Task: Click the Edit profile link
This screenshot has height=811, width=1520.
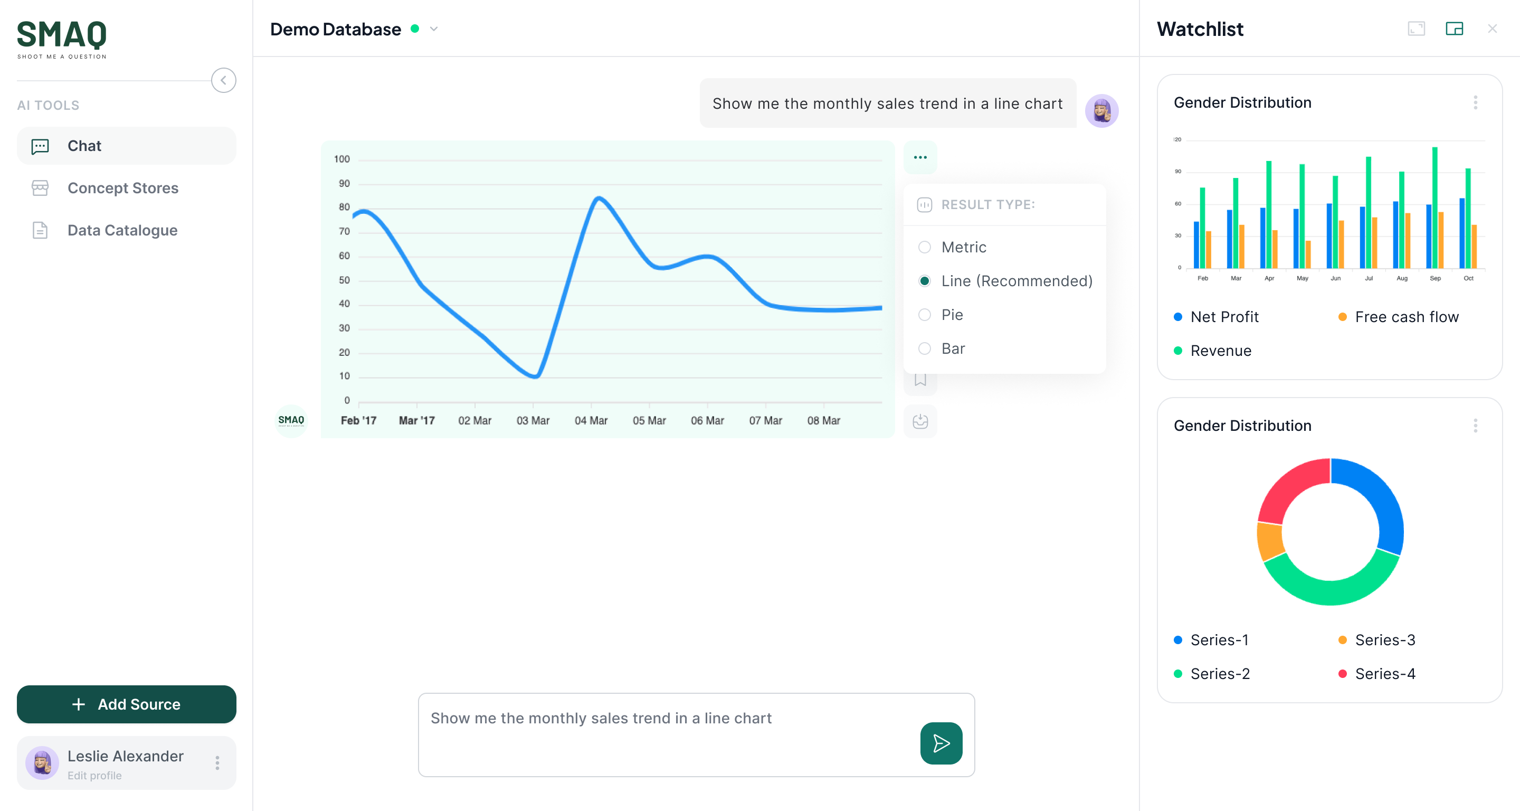Action: [x=94, y=776]
